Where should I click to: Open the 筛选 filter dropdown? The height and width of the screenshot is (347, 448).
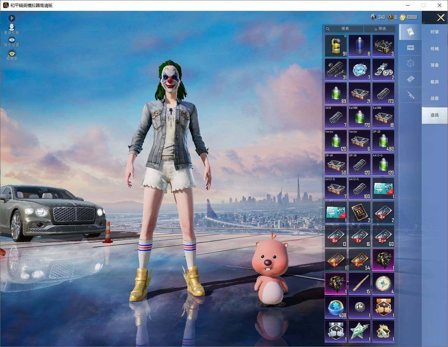[380, 29]
